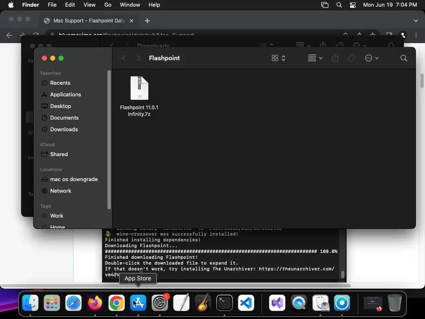Viewport: 425px width, 319px height.
Task: Open the App Store Dock icon
Action: point(138,303)
